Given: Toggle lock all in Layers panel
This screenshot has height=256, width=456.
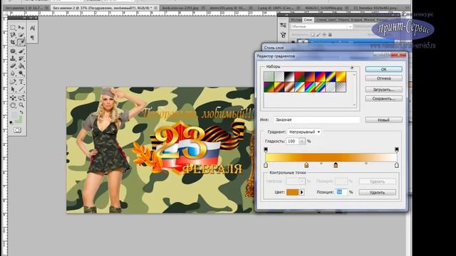Looking at the screenshot, I should [x=330, y=35].
